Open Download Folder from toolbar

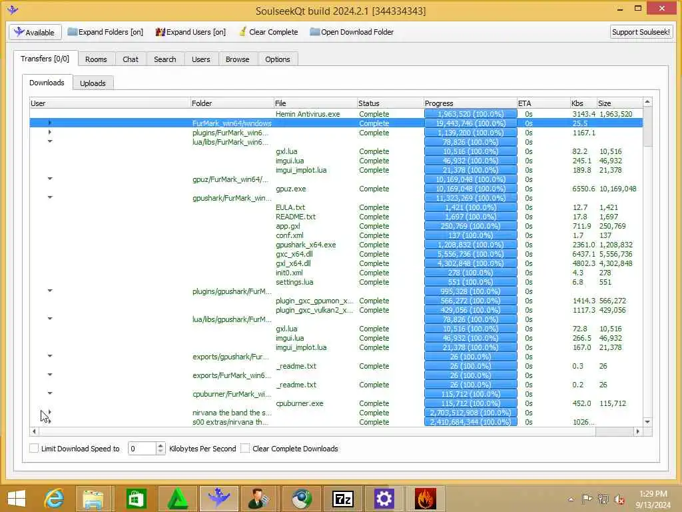pyautogui.click(x=352, y=32)
